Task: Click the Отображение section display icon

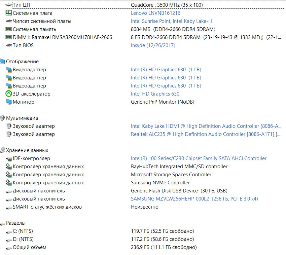Action: tap(2, 62)
